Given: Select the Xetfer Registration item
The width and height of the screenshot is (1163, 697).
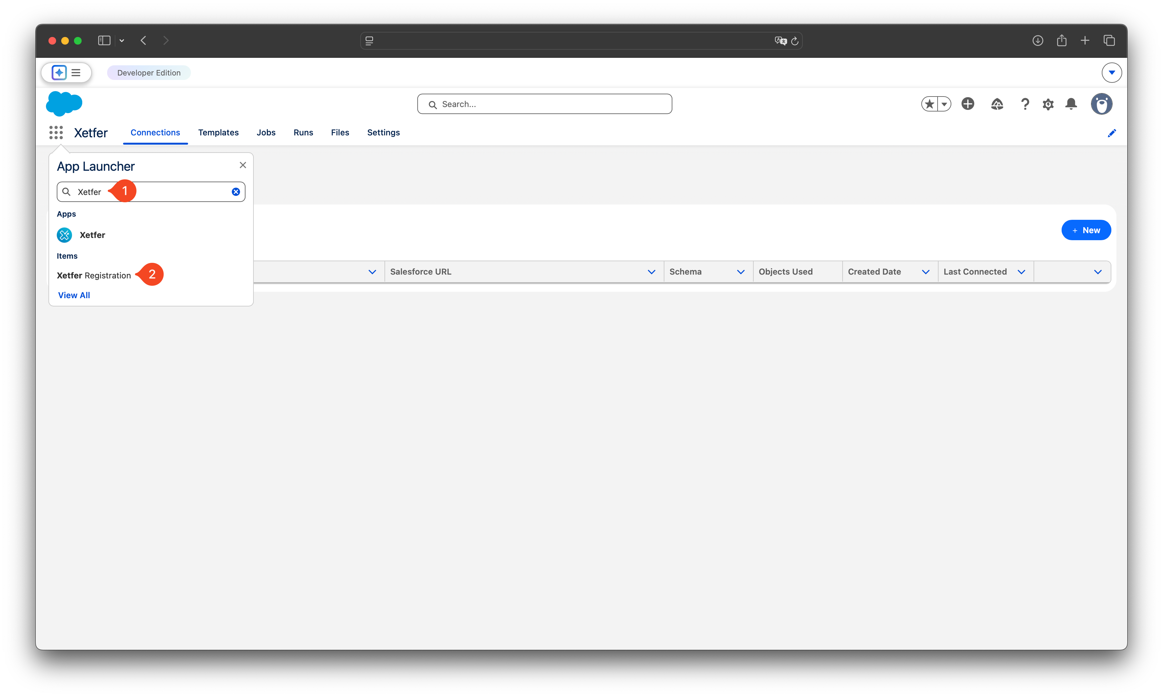Looking at the screenshot, I should (93, 275).
